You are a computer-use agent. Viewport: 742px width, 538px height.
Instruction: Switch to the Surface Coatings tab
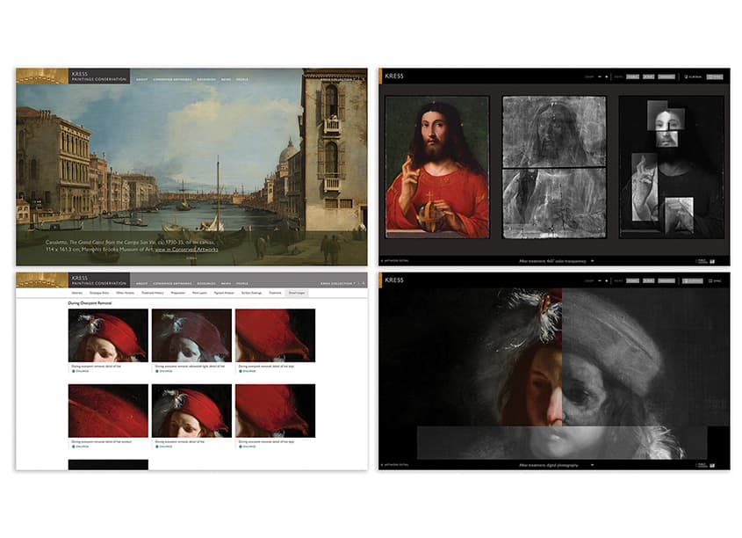click(x=251, y=293)
